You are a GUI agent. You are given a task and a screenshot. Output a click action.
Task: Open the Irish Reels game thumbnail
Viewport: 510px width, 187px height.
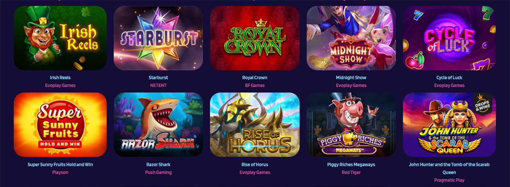(x=60, y=38)
